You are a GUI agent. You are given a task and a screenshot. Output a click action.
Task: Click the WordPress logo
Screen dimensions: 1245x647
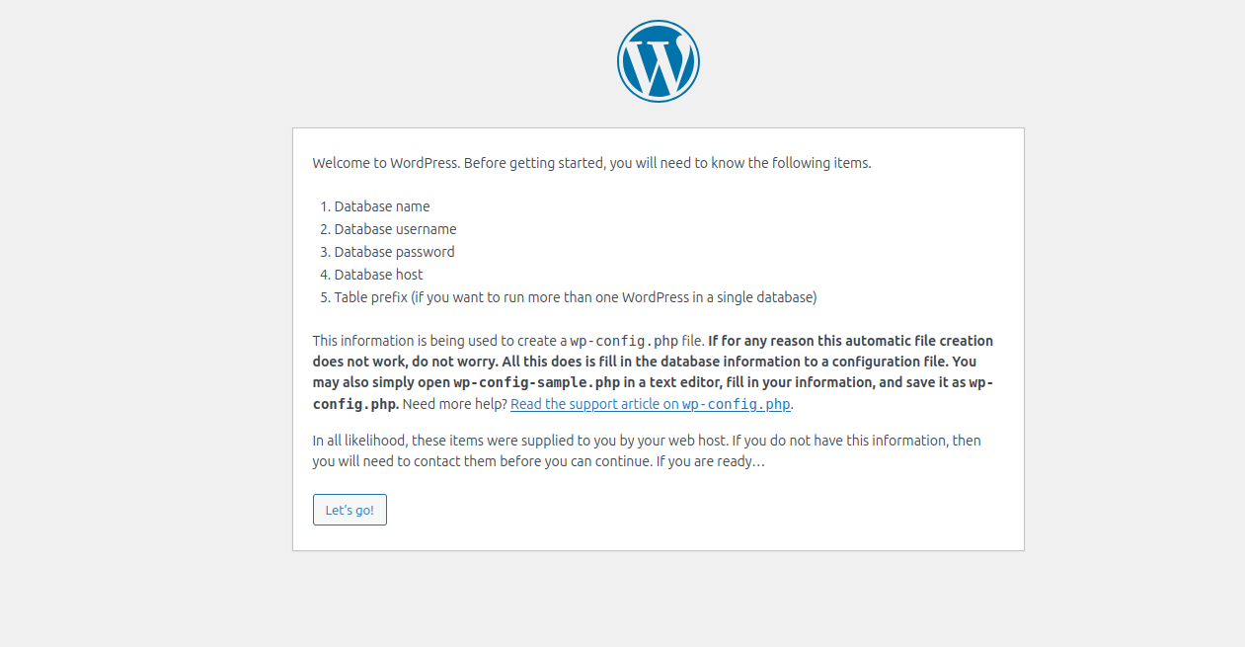tap(658, 61)
